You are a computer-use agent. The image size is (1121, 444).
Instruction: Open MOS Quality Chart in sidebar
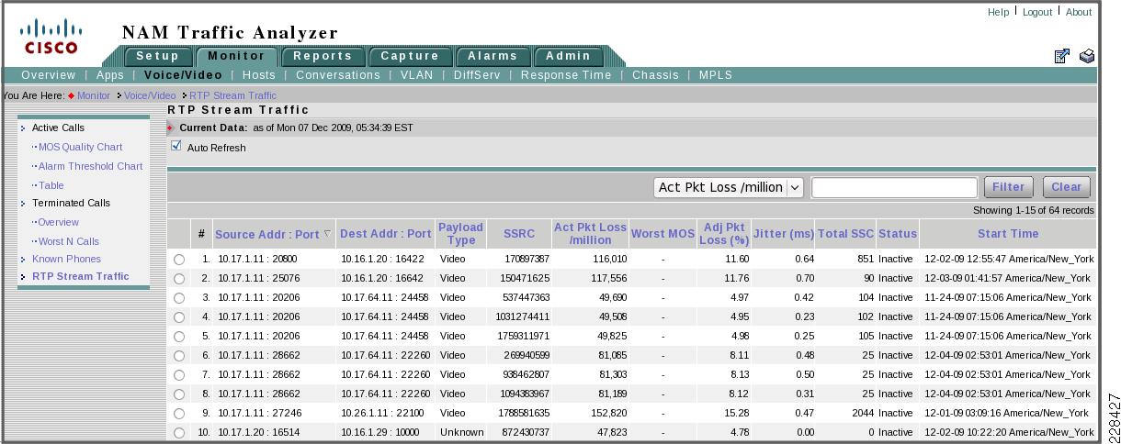(x=80, y=147)
